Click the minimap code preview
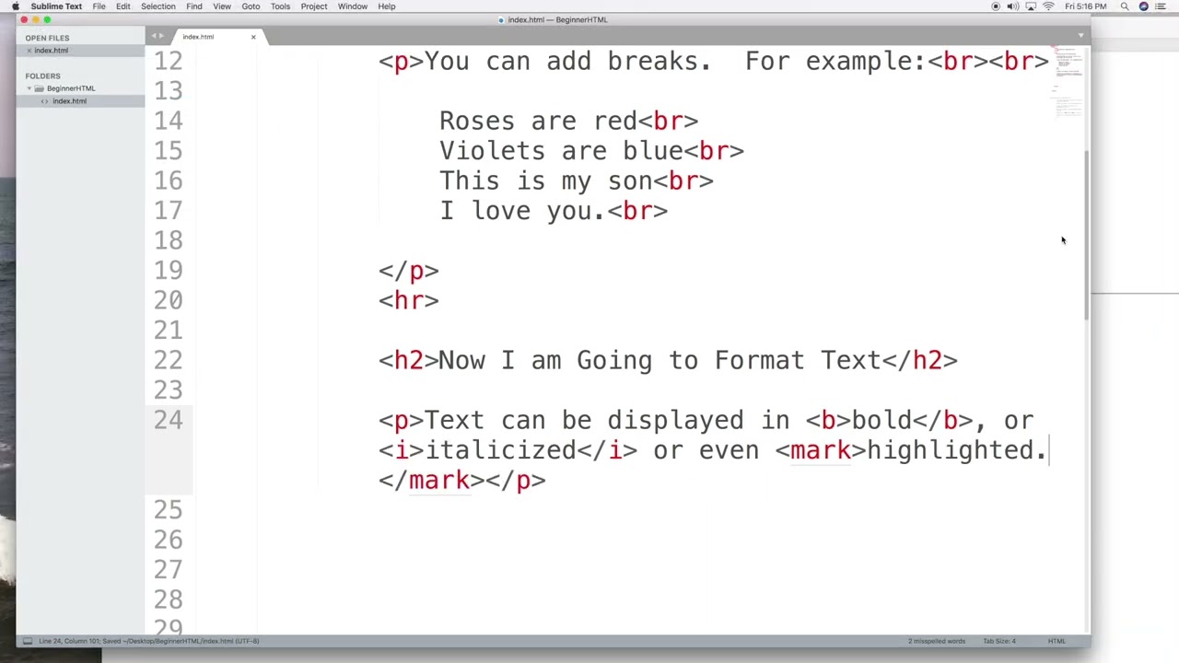1179x663 pixels. pyautogui.click(x=1068, y=81)
